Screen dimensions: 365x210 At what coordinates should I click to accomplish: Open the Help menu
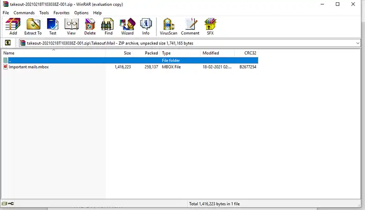[97, 13]
